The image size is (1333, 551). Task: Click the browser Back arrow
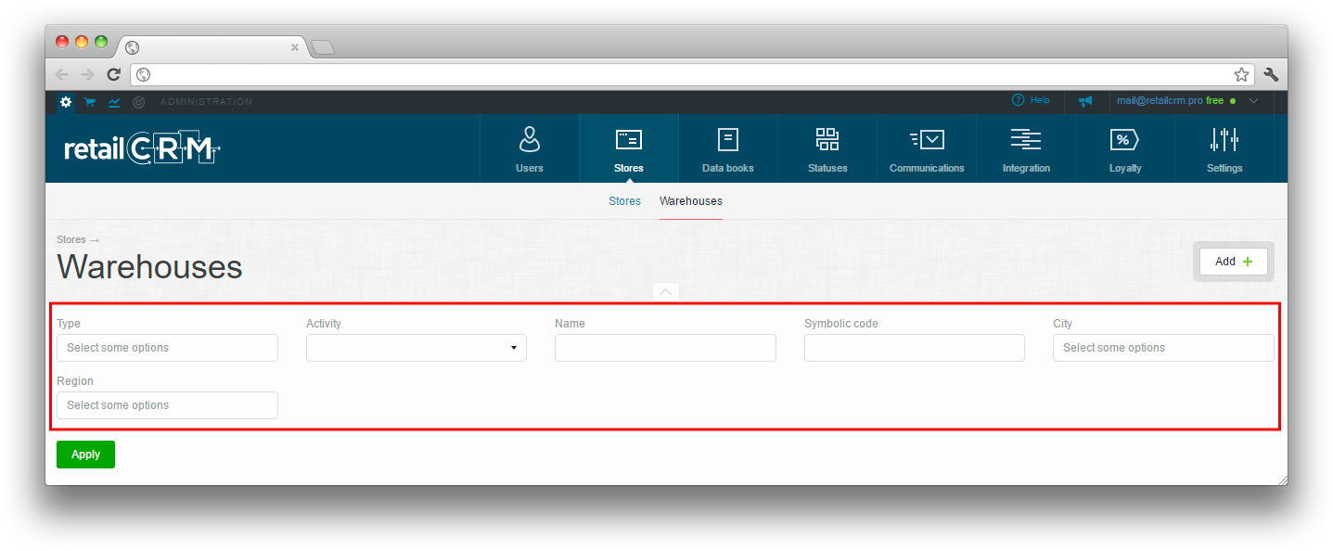click(x=62, y=74)
